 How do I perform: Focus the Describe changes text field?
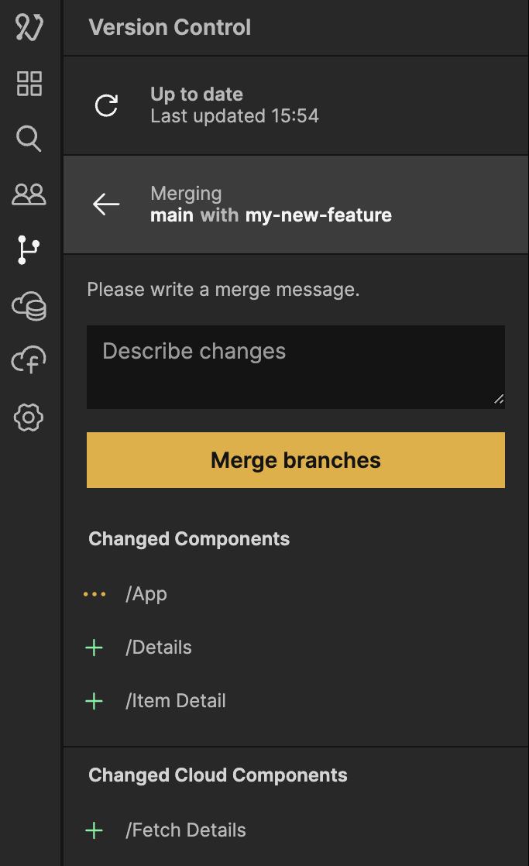[294, 366]
